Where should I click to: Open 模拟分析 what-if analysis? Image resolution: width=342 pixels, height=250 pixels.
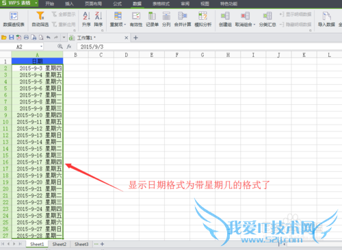203,19
